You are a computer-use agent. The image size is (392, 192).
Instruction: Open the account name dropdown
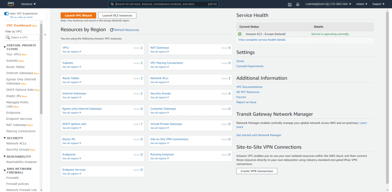click(x=328, y=4)
